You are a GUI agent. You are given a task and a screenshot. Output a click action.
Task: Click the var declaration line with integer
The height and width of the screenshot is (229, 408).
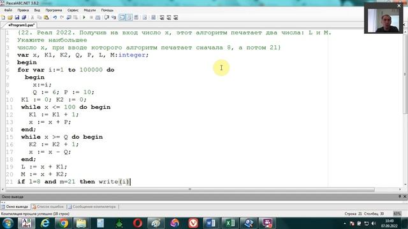tap(83, 55)
